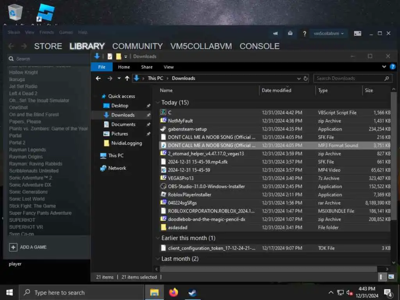Collapse the Earlier this month group
This screenshot has height=300, width=400.
coord(158,238)
